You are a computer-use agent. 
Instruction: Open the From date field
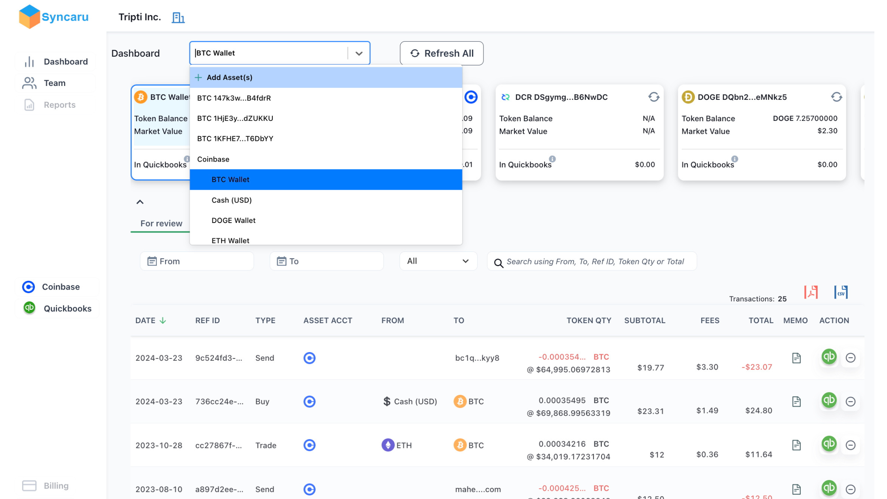click(197, 261)
